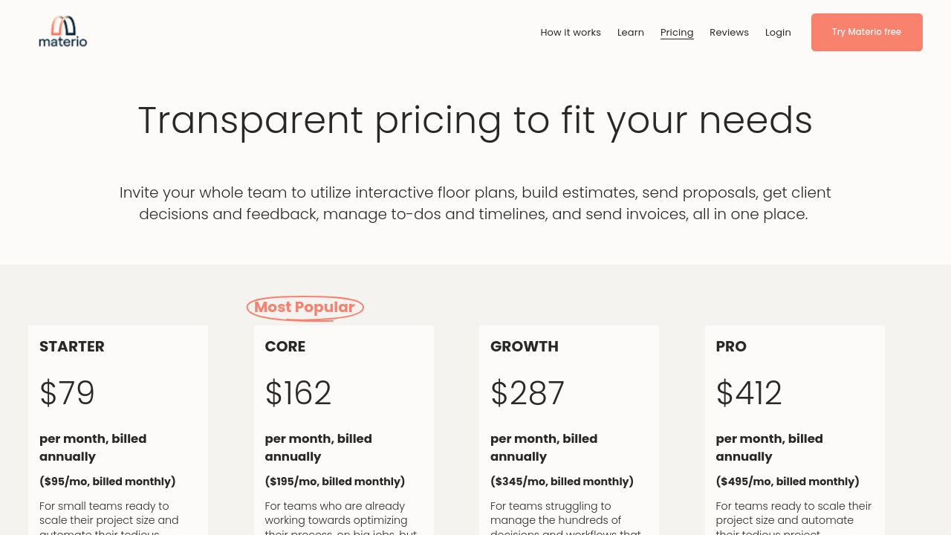The image size is (951, 535).
Task: Click the $162 Core price
Action: tap(298, 394)
